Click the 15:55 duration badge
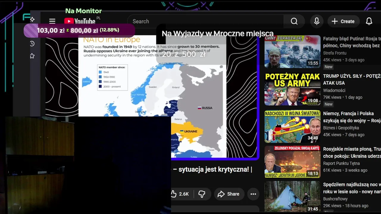The height and width of the screenshot is (214, 381). 313,63
